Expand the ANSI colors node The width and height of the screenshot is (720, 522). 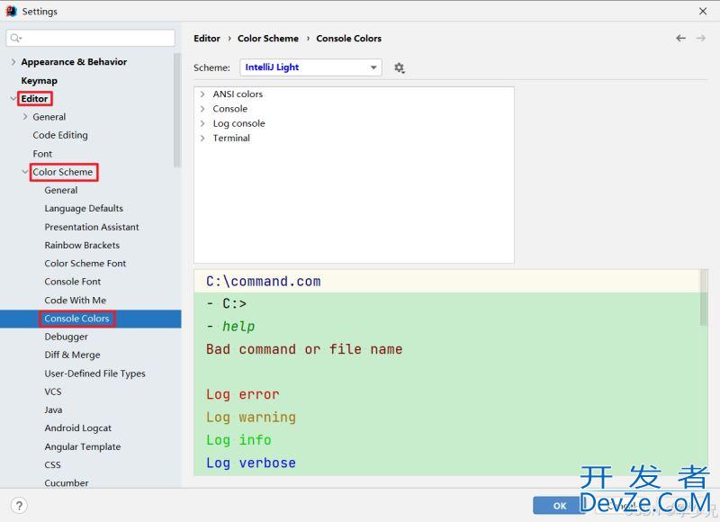[202, 94]
